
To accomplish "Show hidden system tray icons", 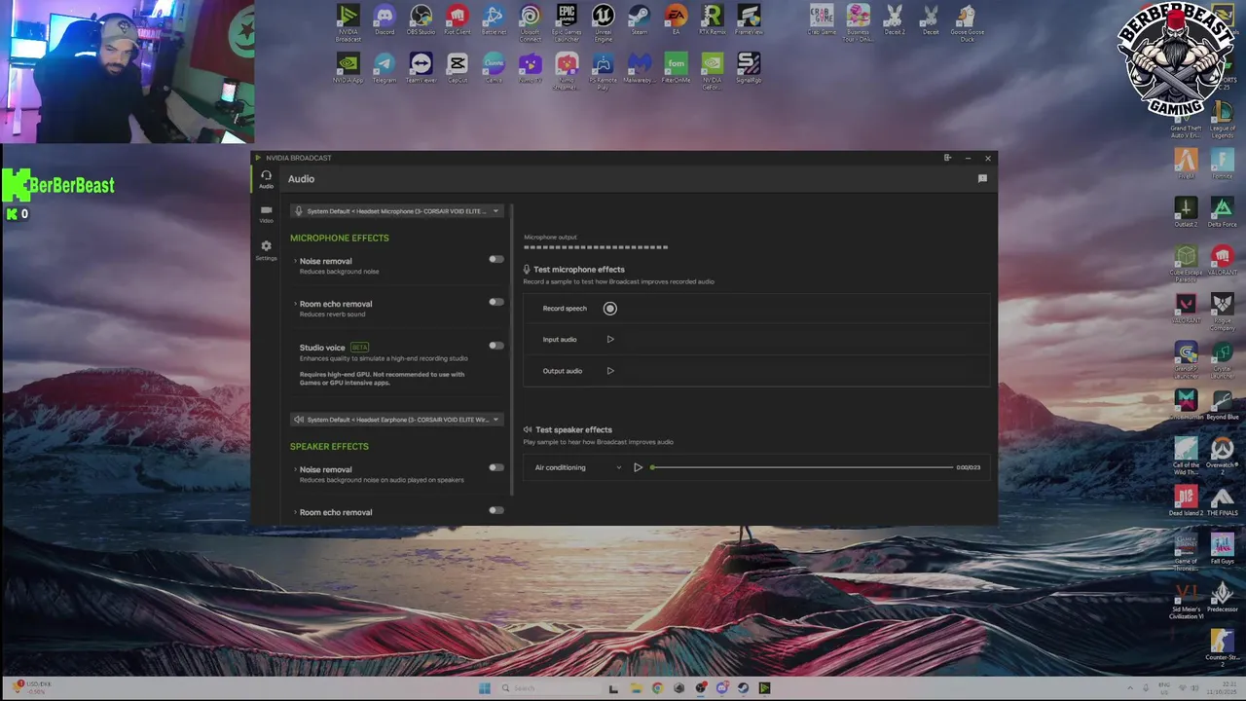I will [x=1130, y=688].
